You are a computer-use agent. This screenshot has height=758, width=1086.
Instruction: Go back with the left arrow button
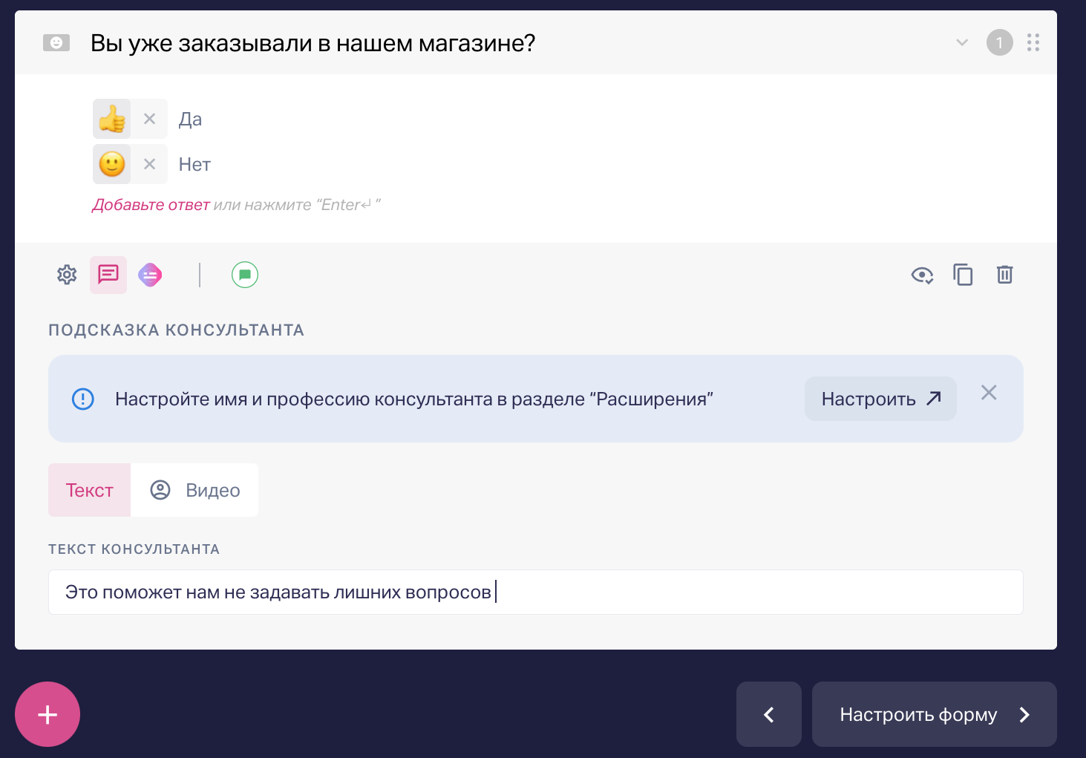coord(769,714)
